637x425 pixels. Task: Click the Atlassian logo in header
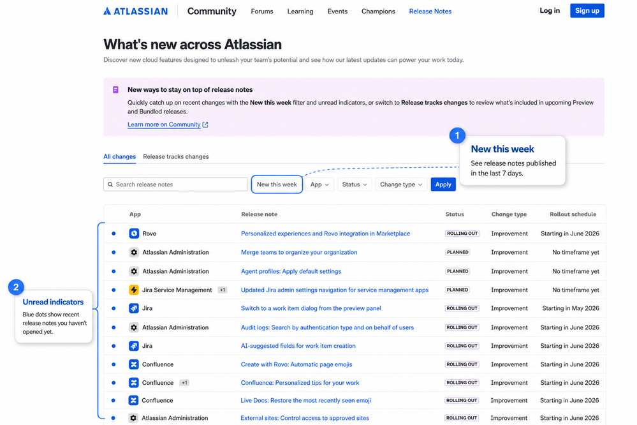135,11
